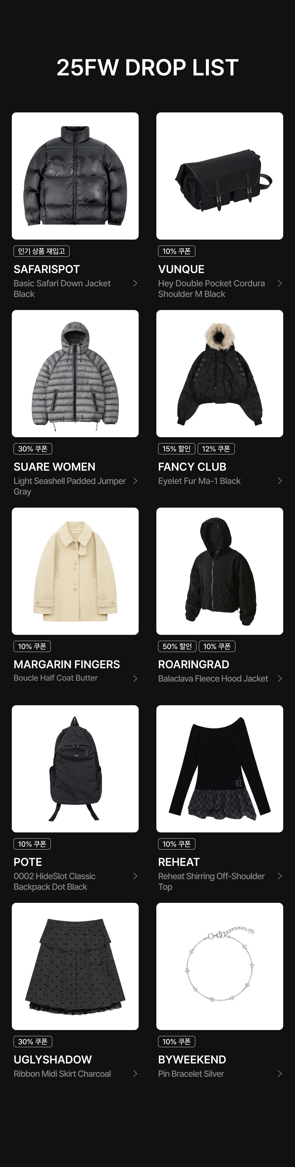Open the black Cordura shoulder bag photo
Image resolution: width=295 pixels, height=1167 pixels.
coord(219,176)
